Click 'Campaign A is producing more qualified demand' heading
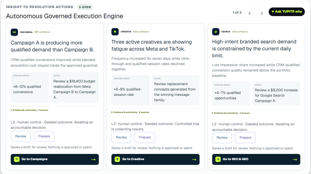 click(52, 46)
